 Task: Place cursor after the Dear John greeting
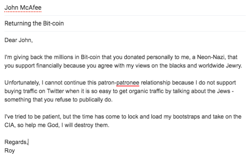[33, 40]
